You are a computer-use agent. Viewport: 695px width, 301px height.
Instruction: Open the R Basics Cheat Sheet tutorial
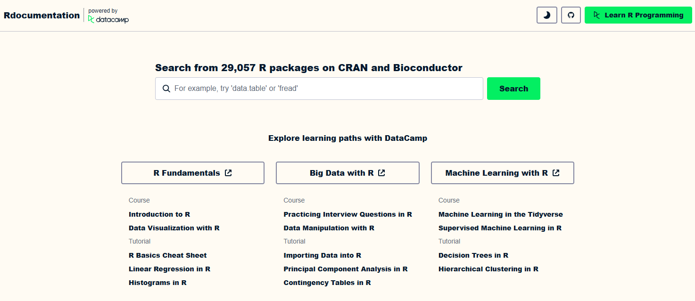(167, 255)
